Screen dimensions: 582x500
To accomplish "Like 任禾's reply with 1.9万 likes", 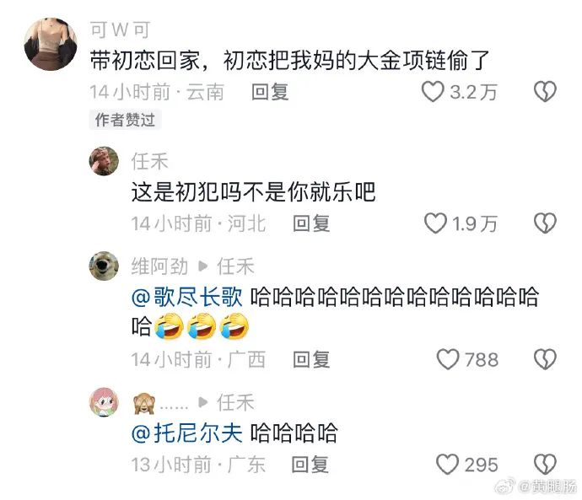I will [435, 223].
